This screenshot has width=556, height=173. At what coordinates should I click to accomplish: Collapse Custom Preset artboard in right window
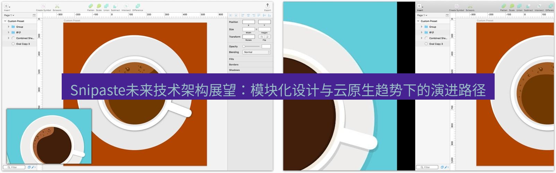click(418, 21)
